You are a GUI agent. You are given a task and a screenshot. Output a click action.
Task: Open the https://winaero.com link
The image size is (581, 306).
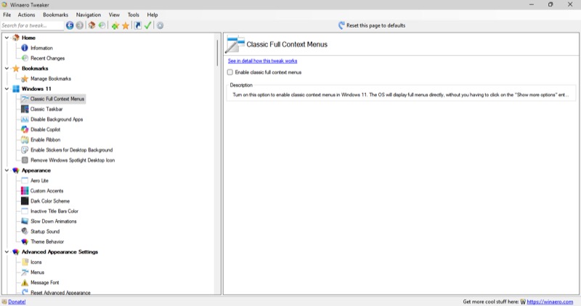(x=550, y=302)
